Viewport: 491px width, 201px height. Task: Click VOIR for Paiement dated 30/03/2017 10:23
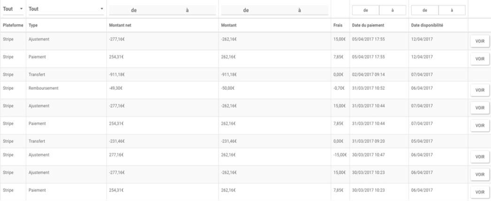click(480, 192)
